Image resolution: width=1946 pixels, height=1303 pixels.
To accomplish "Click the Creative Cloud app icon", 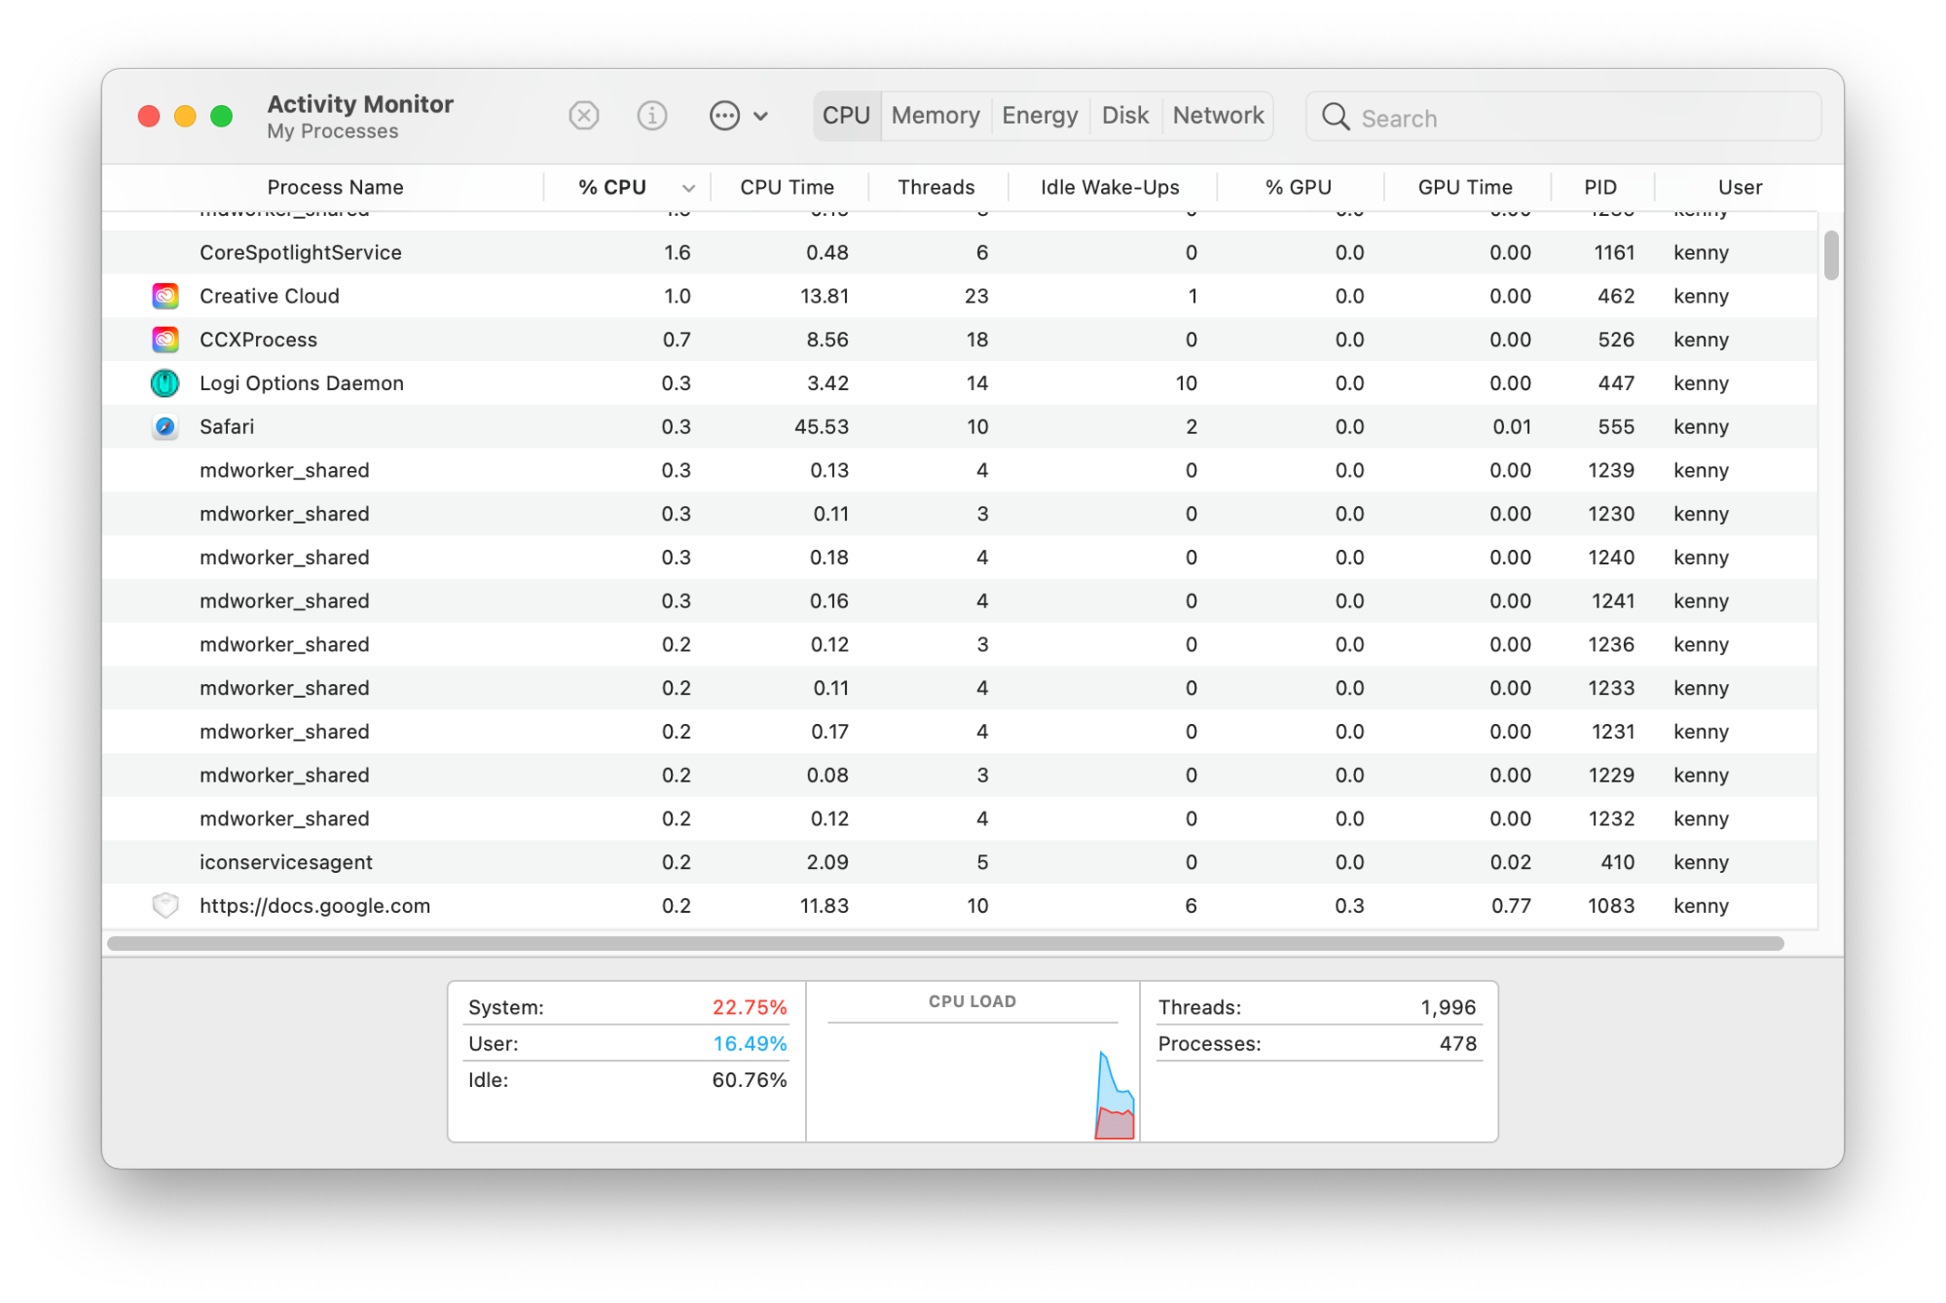I will (165, 295).
